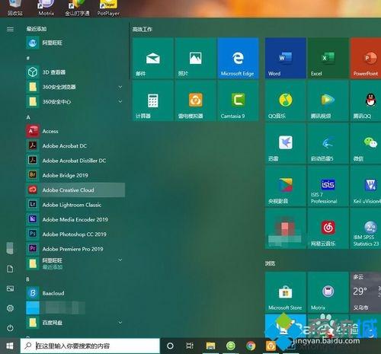Open the Calculator tile
The height and width of the screenshot is (354, 381).
(x=153, y=100)
